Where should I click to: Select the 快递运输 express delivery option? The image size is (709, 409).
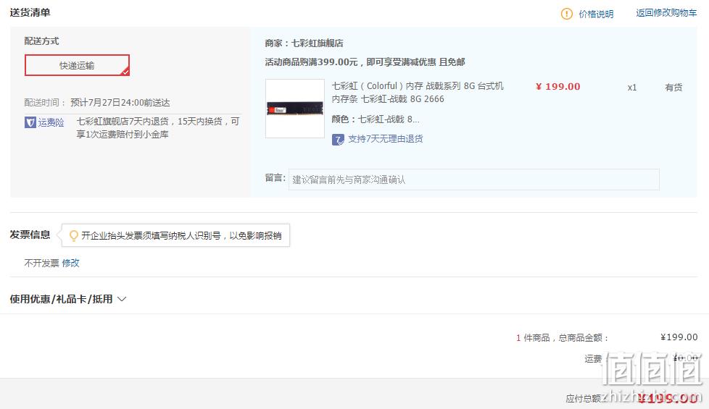click(x=78, y=65)
